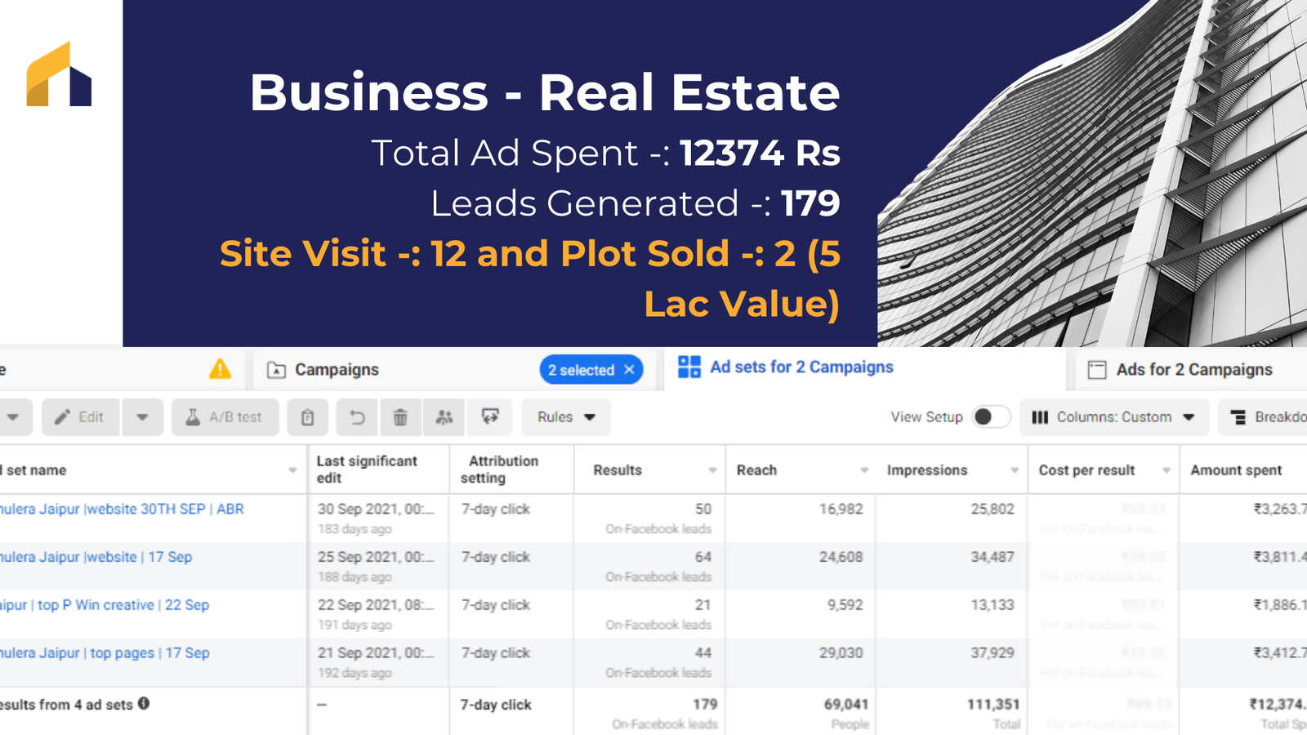
Task: Switch to Ads for 2 Campaigns tab
Action: point(1193,370)
